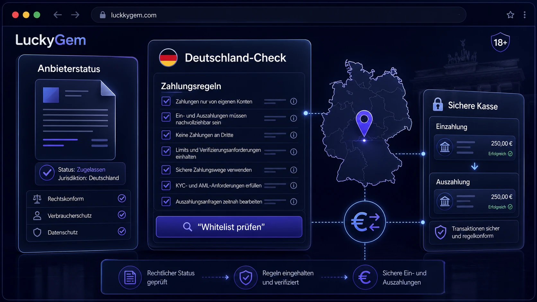Toggle checkbox Zahlungen nur von eigenen Konten
537x302 pixels.
[166, 101]
